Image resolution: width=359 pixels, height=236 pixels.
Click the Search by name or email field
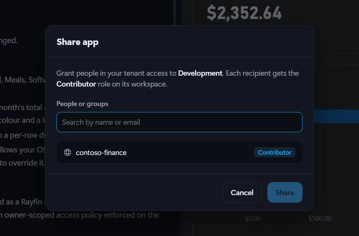[179, 122]
